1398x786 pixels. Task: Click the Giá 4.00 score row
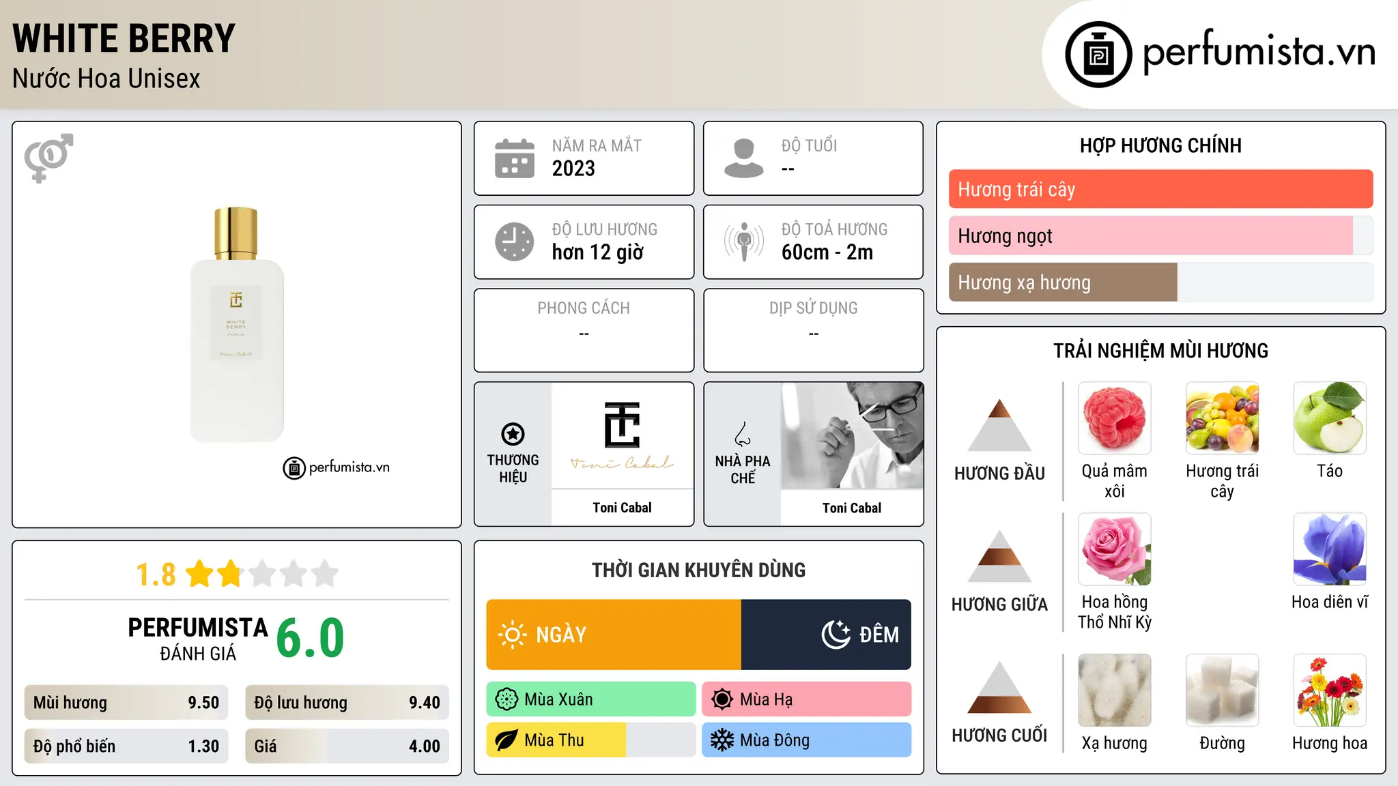[347, 746]
